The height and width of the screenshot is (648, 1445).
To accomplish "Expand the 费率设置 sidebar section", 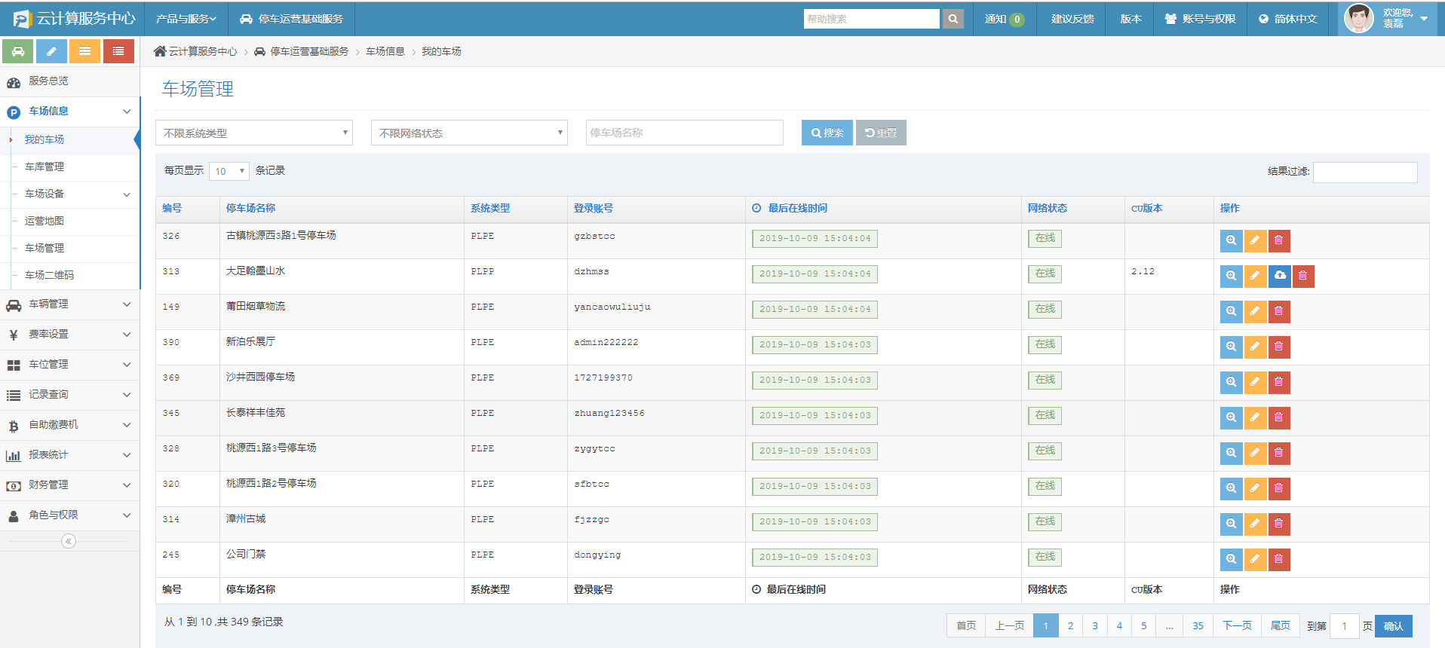I will [69, 335].
